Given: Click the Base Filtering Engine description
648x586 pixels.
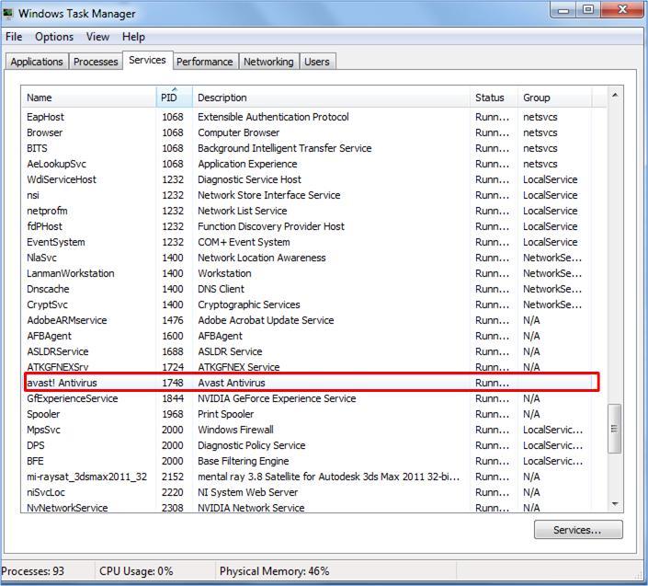Looking at the screenshot, I should (244, 462).
